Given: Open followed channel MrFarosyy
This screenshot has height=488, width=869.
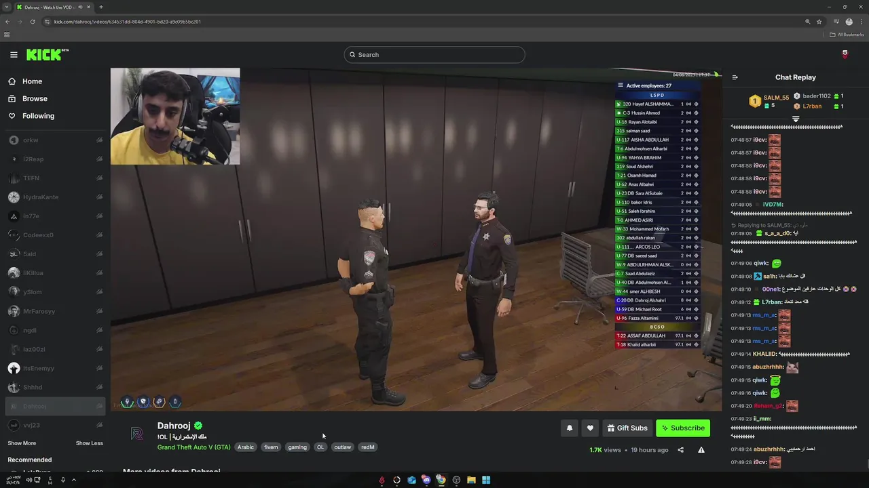Looking at the screenshot, I should coord(54,311).
